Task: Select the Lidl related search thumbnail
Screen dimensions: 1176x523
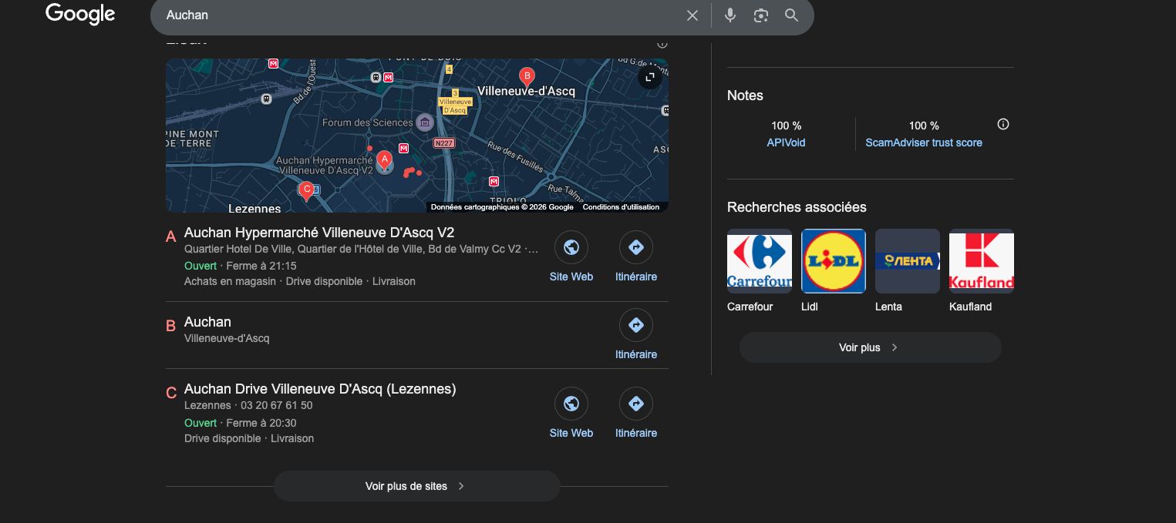Action: [x=834, y=261]
